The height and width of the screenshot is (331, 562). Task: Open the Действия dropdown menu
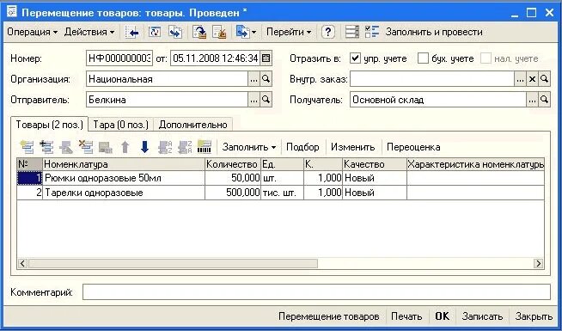pyautogui.click(x=89, y=33)
